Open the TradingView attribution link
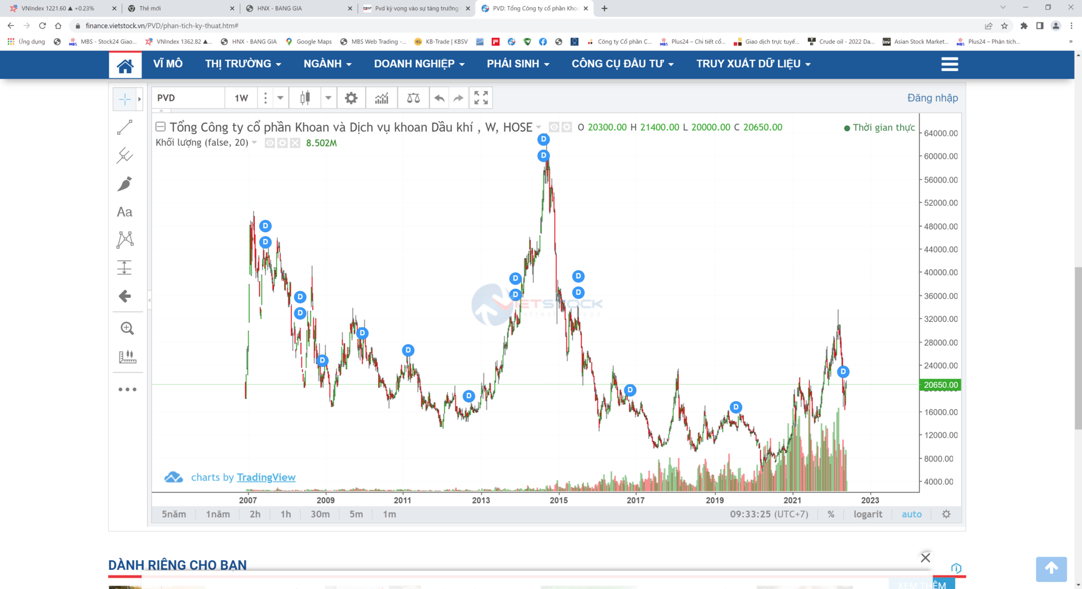This screenshot has width=1082, height=589. [266, 477]
